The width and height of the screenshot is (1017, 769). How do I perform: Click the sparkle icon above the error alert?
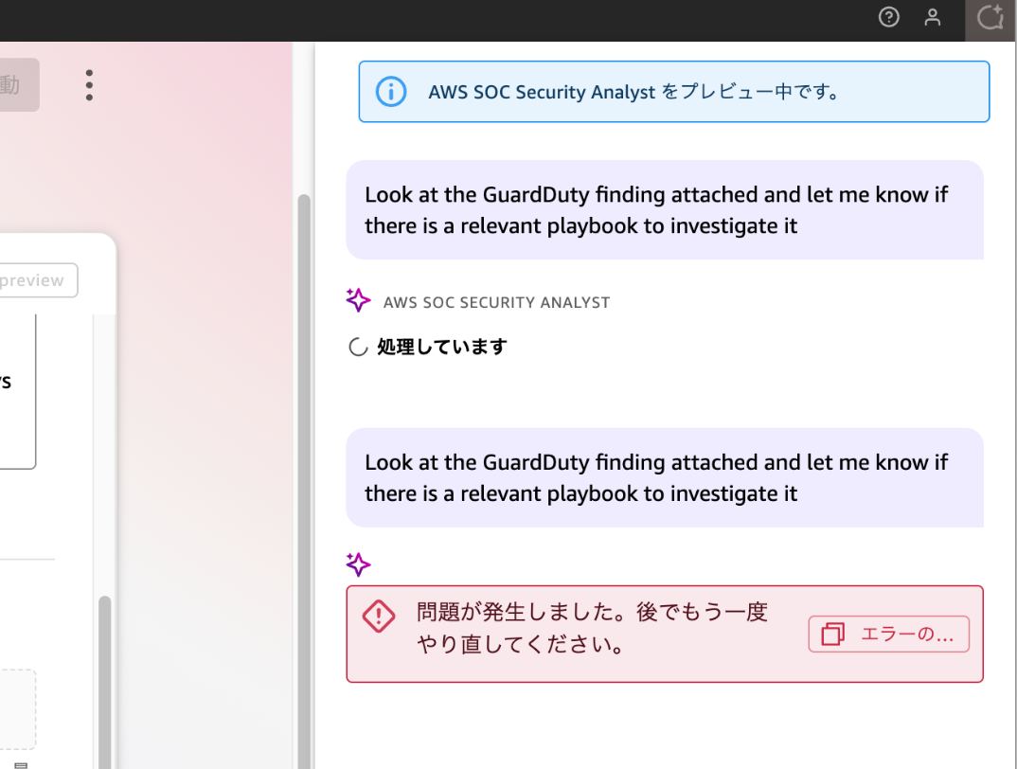pyautogui.click(x=358, y=564)
